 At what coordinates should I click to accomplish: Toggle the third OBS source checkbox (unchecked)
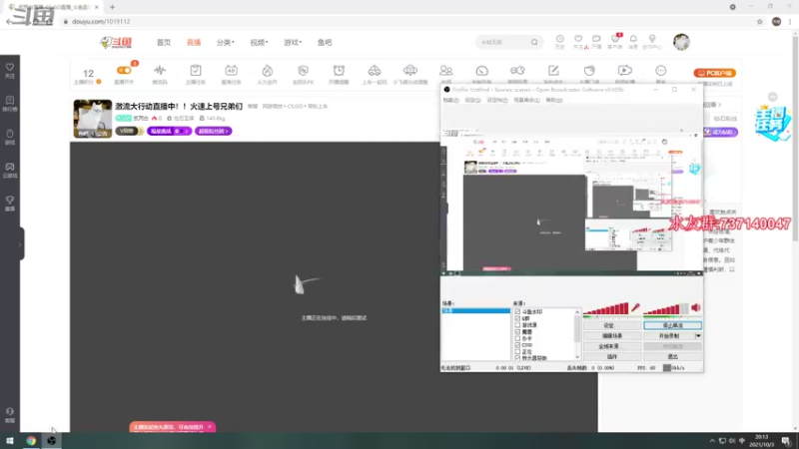click(x=517, y=325)
